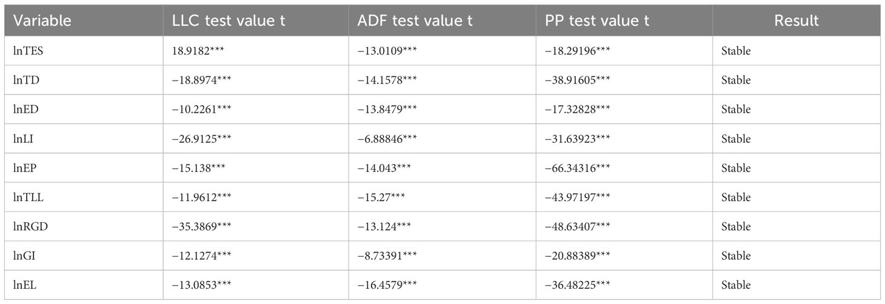This screenshot has width=885, height=304.
Task: Select the lnEP variable cell
Action: [24, 168]
